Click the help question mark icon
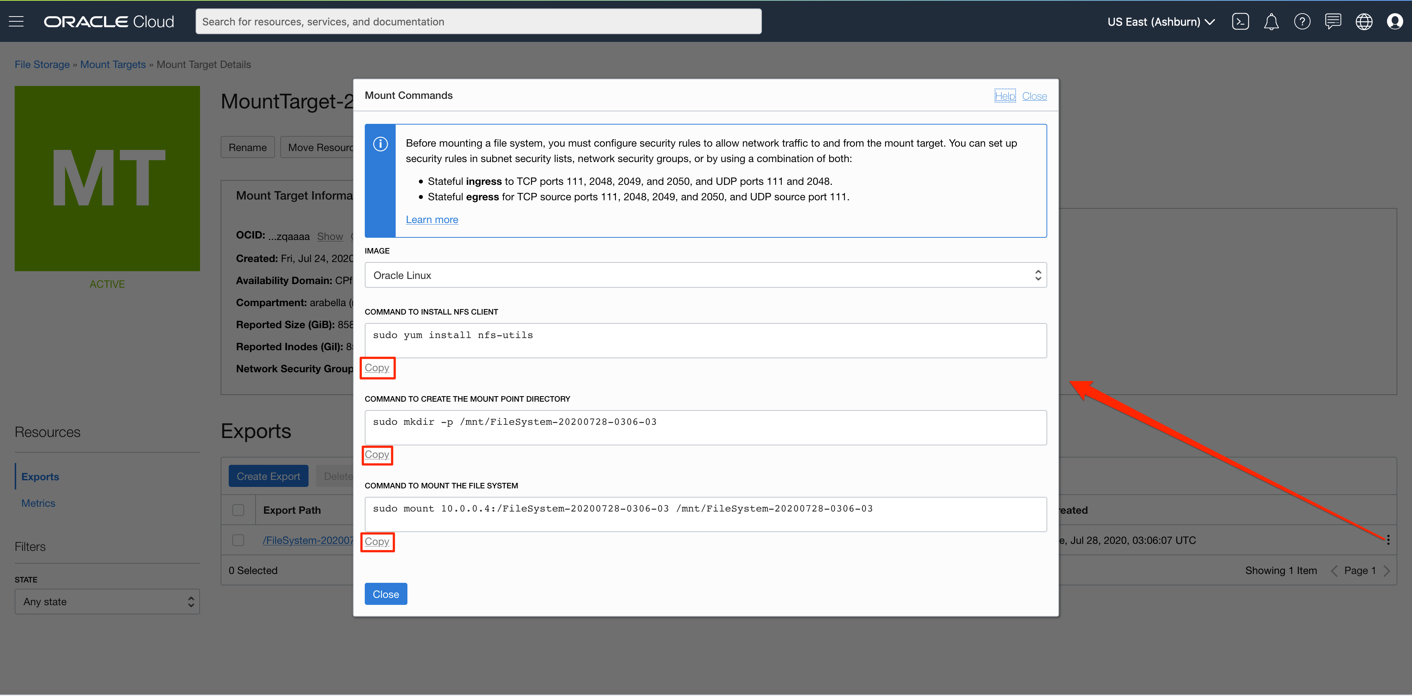 [x=1302, y=21]
